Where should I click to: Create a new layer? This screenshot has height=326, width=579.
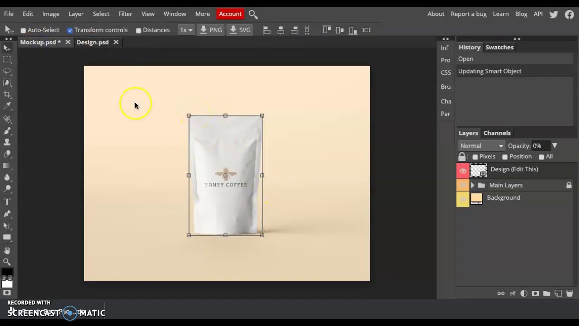pos(558,293)
